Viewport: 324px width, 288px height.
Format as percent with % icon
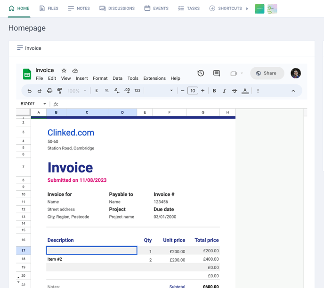point(106,91)
